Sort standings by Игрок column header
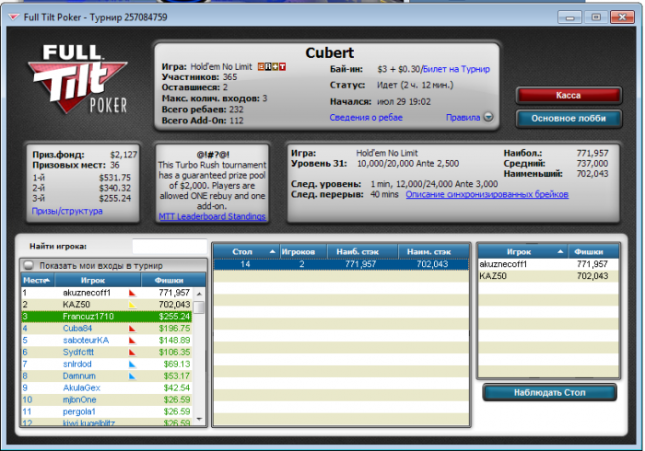 (x=98, y=280)
